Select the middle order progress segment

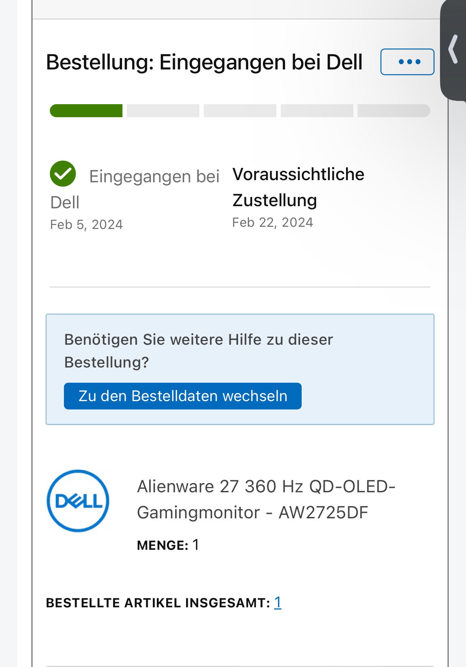pyautogui.click(x=240, y=111)
